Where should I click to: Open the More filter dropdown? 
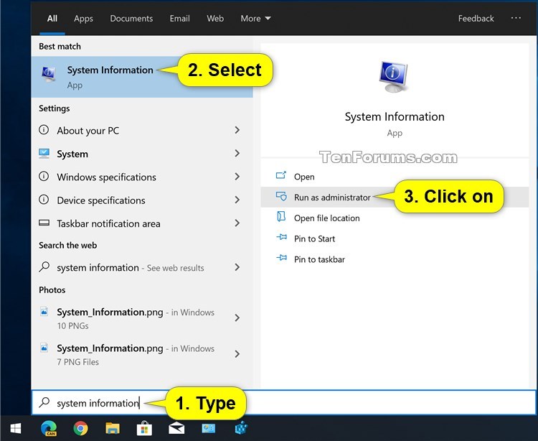255,18
